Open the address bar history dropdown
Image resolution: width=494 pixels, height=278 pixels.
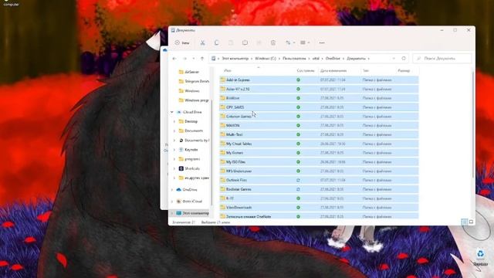394,59
